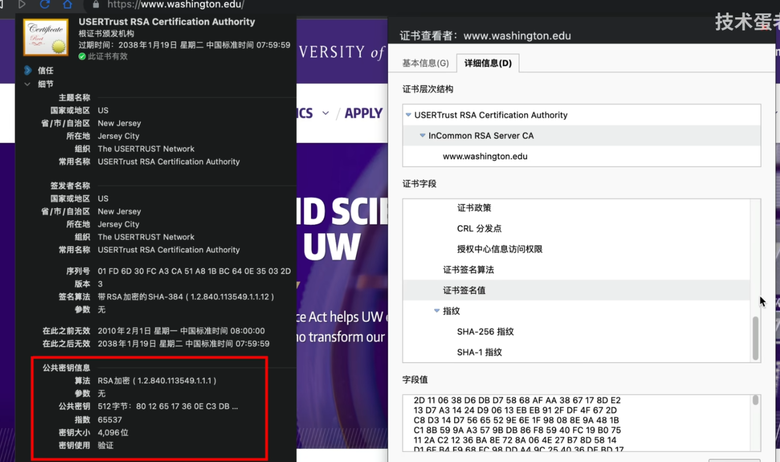Screen dimensions: 780x462
Task: Click the field value box scrollbar
Action: click(x=755, y=400)
